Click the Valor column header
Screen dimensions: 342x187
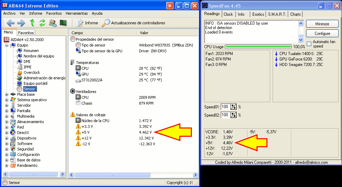[168, 33]
